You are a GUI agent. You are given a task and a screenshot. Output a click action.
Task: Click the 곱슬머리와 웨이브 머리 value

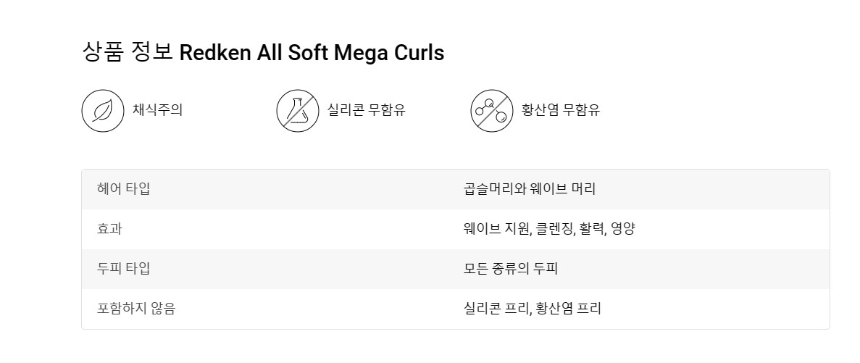coord(530,188)
